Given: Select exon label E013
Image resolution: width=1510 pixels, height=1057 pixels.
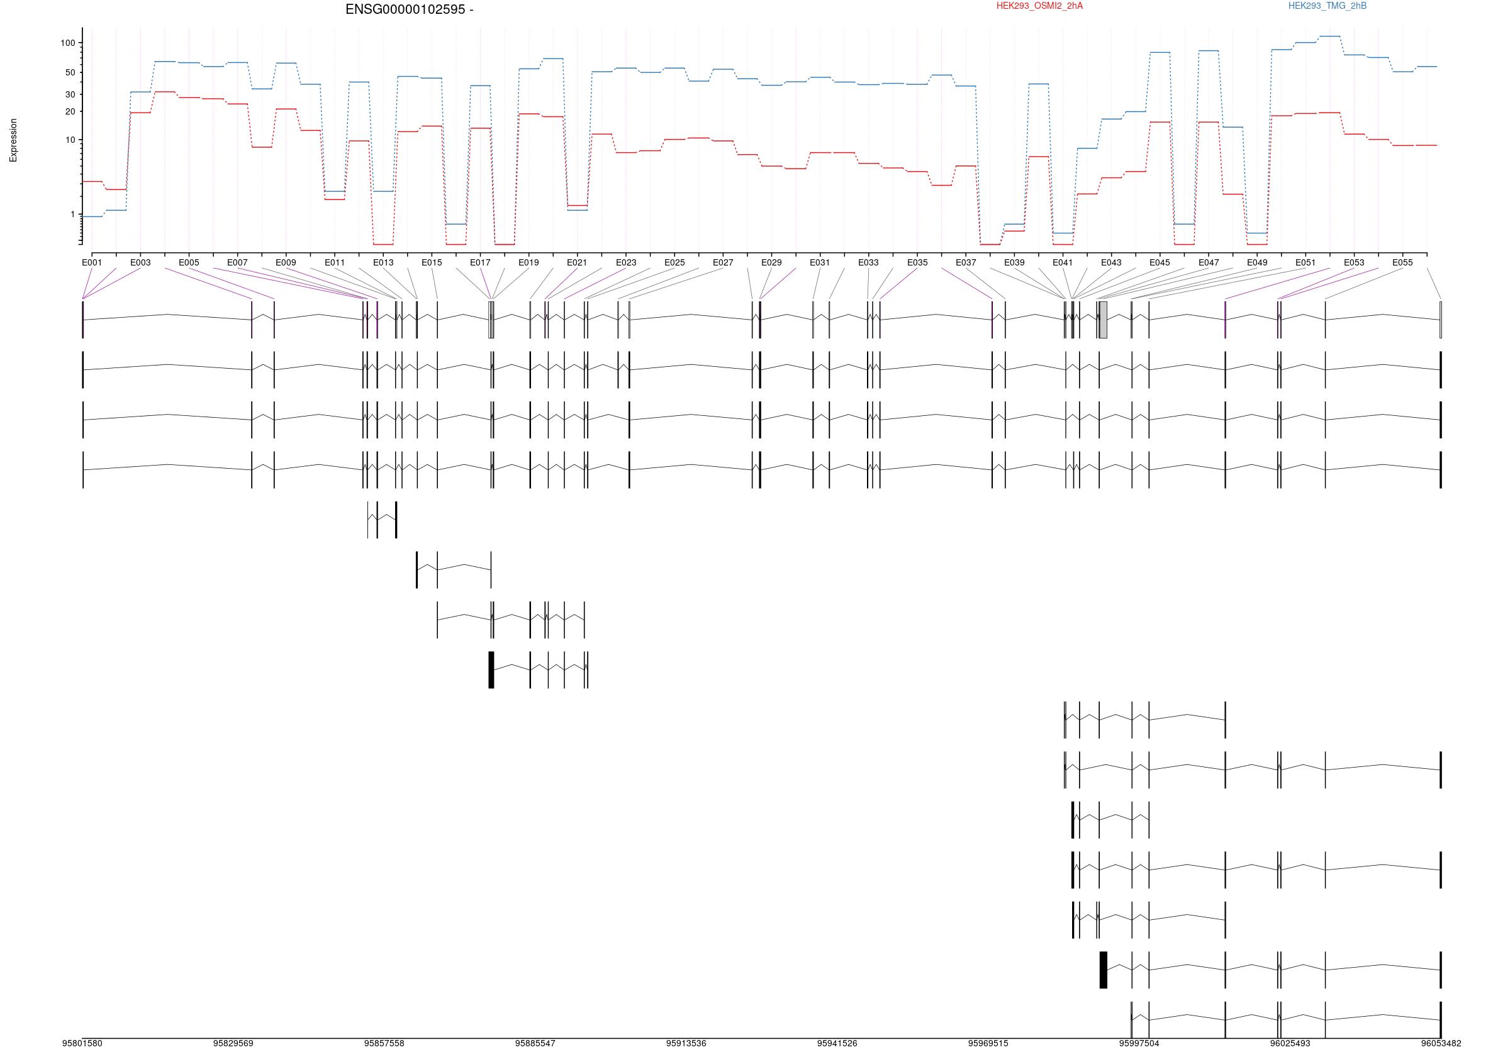Looking at the screenshot, I should point(383,262).
